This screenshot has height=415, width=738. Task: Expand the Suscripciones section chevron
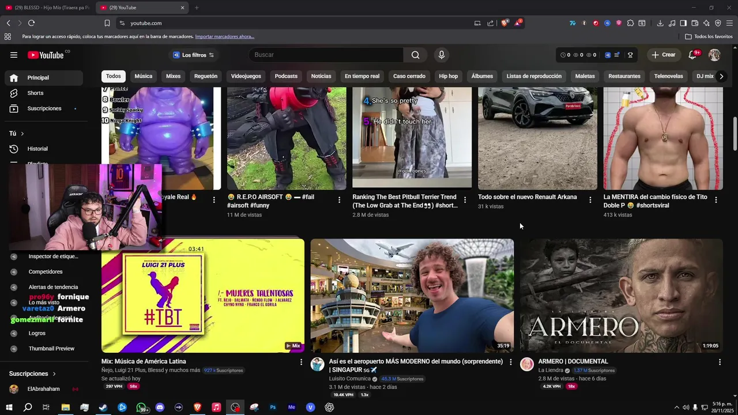pyautogui.click(x=54, y=373)
